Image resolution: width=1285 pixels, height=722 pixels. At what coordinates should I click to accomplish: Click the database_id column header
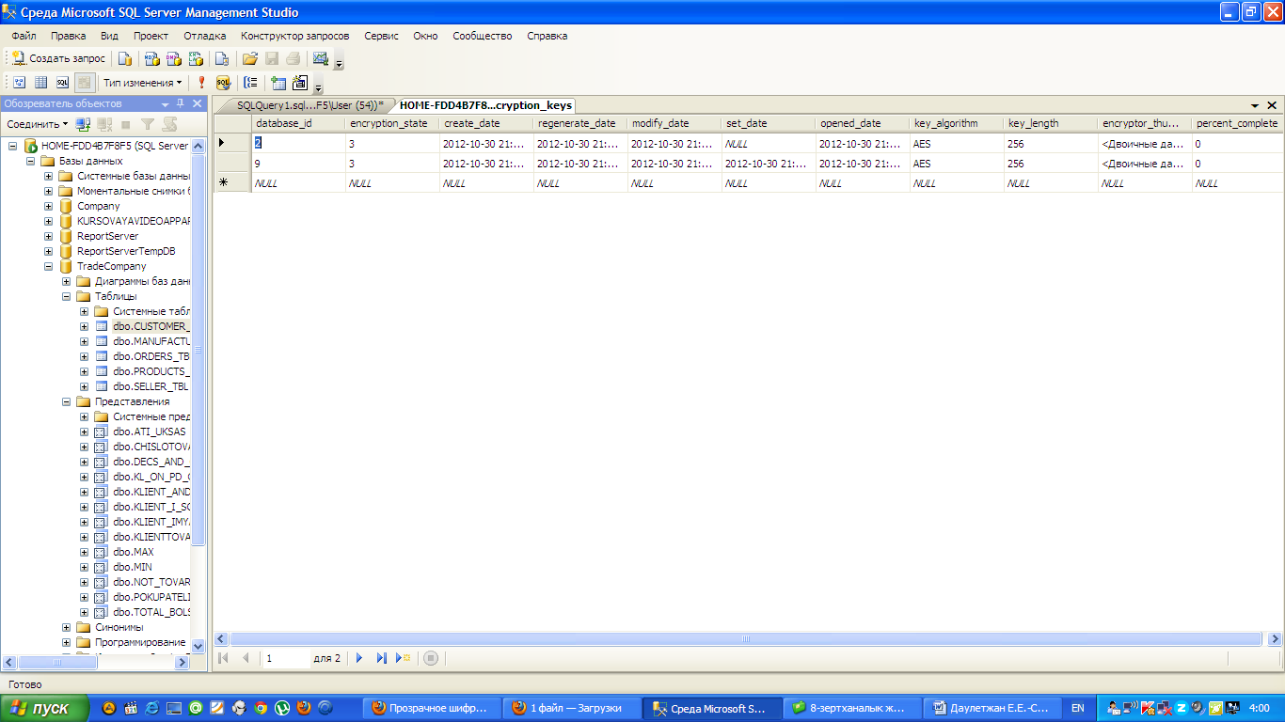pos(298,123)
